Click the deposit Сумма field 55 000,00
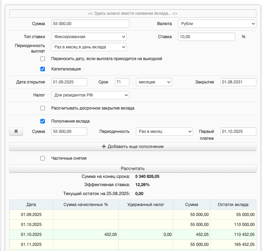 pos(90,24)
